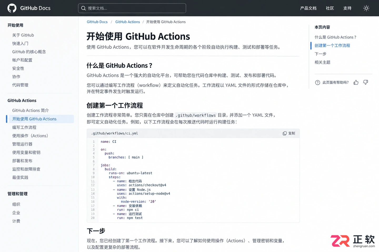
Task: Open 计费 sidebar item
Action: [x=16, y=221]
